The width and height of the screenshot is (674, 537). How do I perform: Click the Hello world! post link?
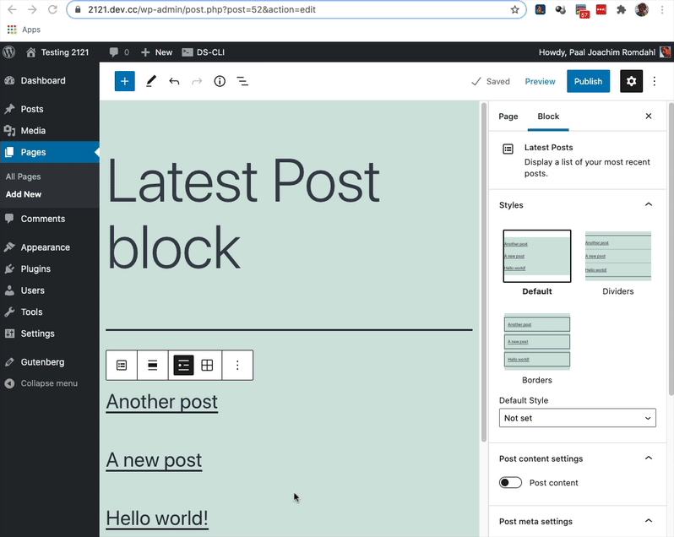point(157,518)
